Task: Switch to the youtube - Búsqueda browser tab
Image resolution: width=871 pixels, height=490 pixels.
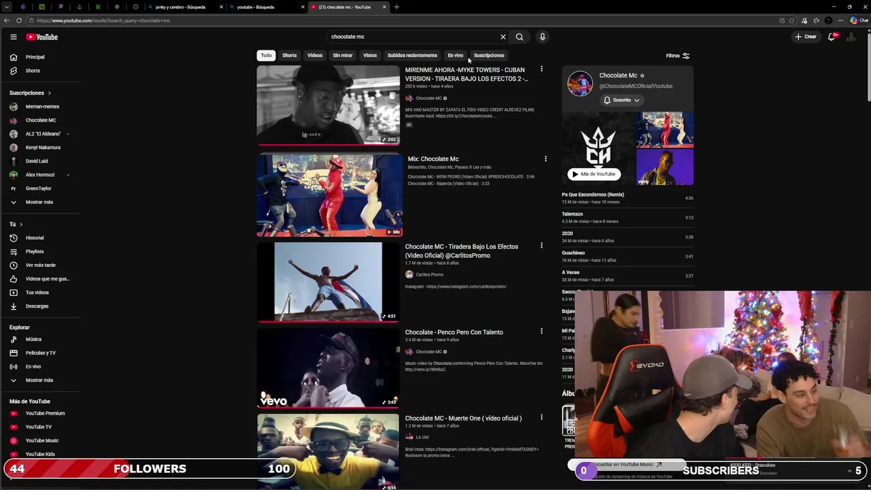Action: click(267, 7)
